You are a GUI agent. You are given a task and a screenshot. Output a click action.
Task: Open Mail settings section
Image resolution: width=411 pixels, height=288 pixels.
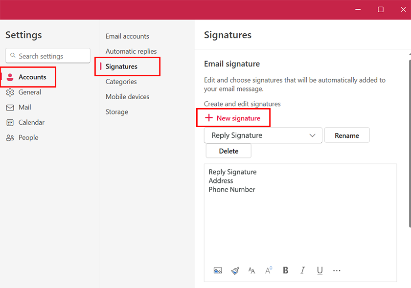pos(24,108)
